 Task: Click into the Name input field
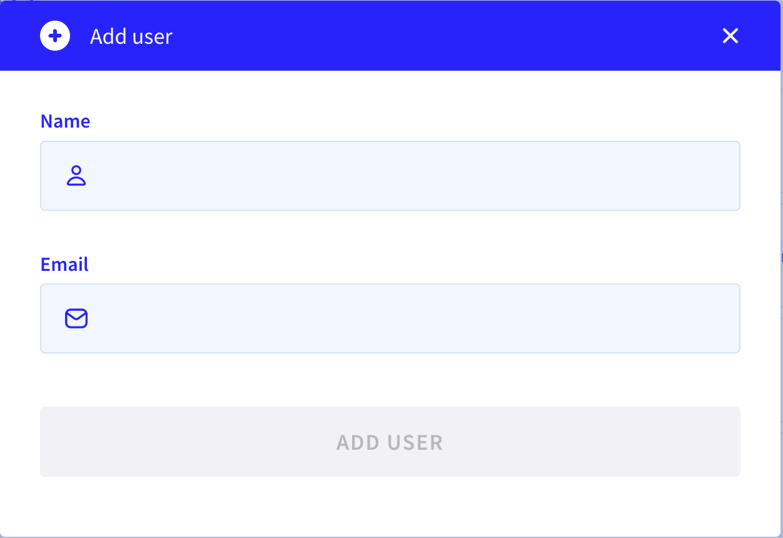390,176
